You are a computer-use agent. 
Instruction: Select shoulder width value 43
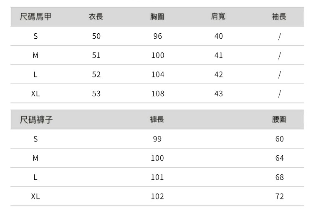point(218,94)
